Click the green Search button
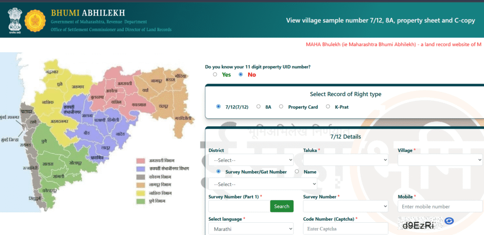The height and width of the screenshot is (235, 484). pos(282,206)
